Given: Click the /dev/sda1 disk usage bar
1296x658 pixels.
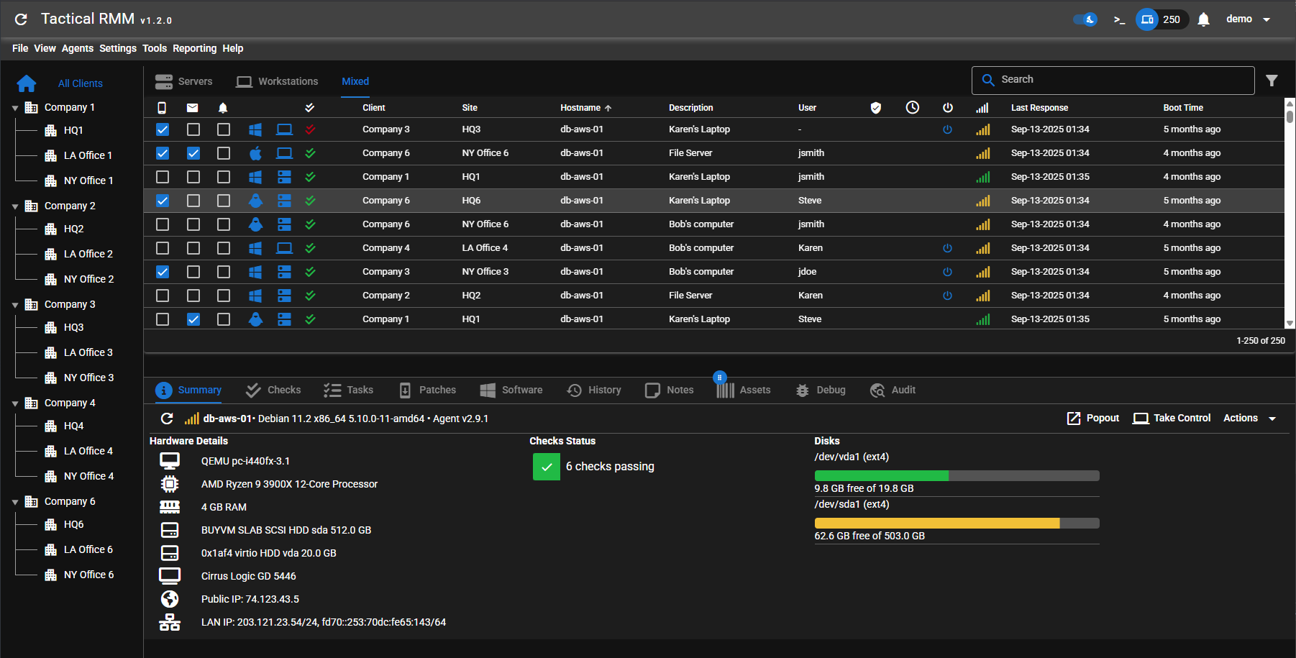Looking at the screenshot, I should coord(957,523).
